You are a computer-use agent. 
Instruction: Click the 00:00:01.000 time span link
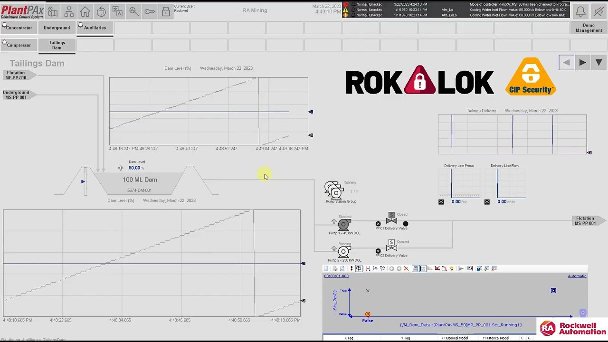coord(336,276)
